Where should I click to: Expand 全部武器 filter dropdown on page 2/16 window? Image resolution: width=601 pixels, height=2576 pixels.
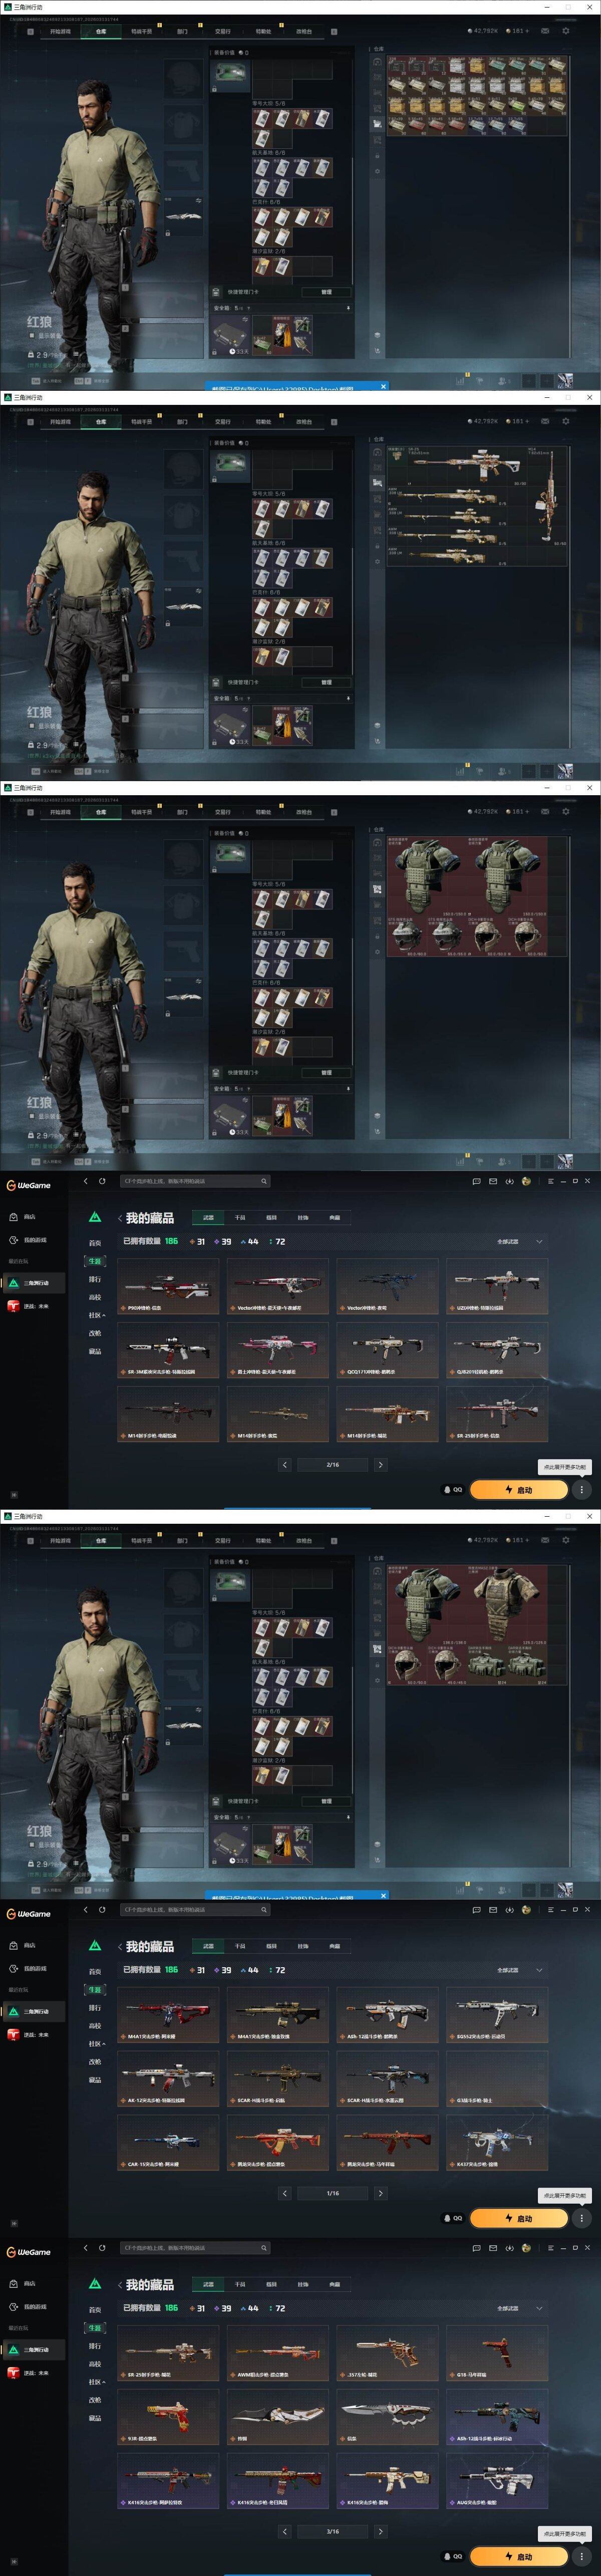coord(520,1241)
